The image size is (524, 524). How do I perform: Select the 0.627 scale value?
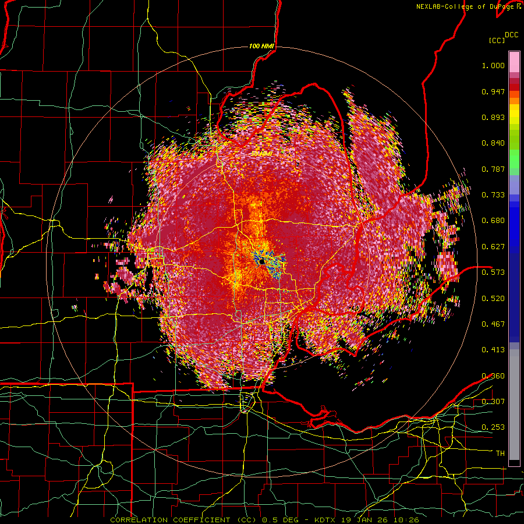click(x=493, y=247)
